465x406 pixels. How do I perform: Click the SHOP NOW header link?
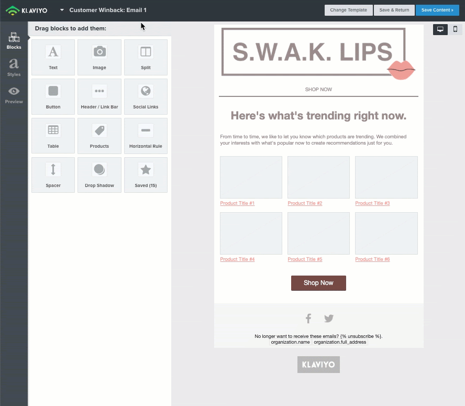(x=318, y=90)
